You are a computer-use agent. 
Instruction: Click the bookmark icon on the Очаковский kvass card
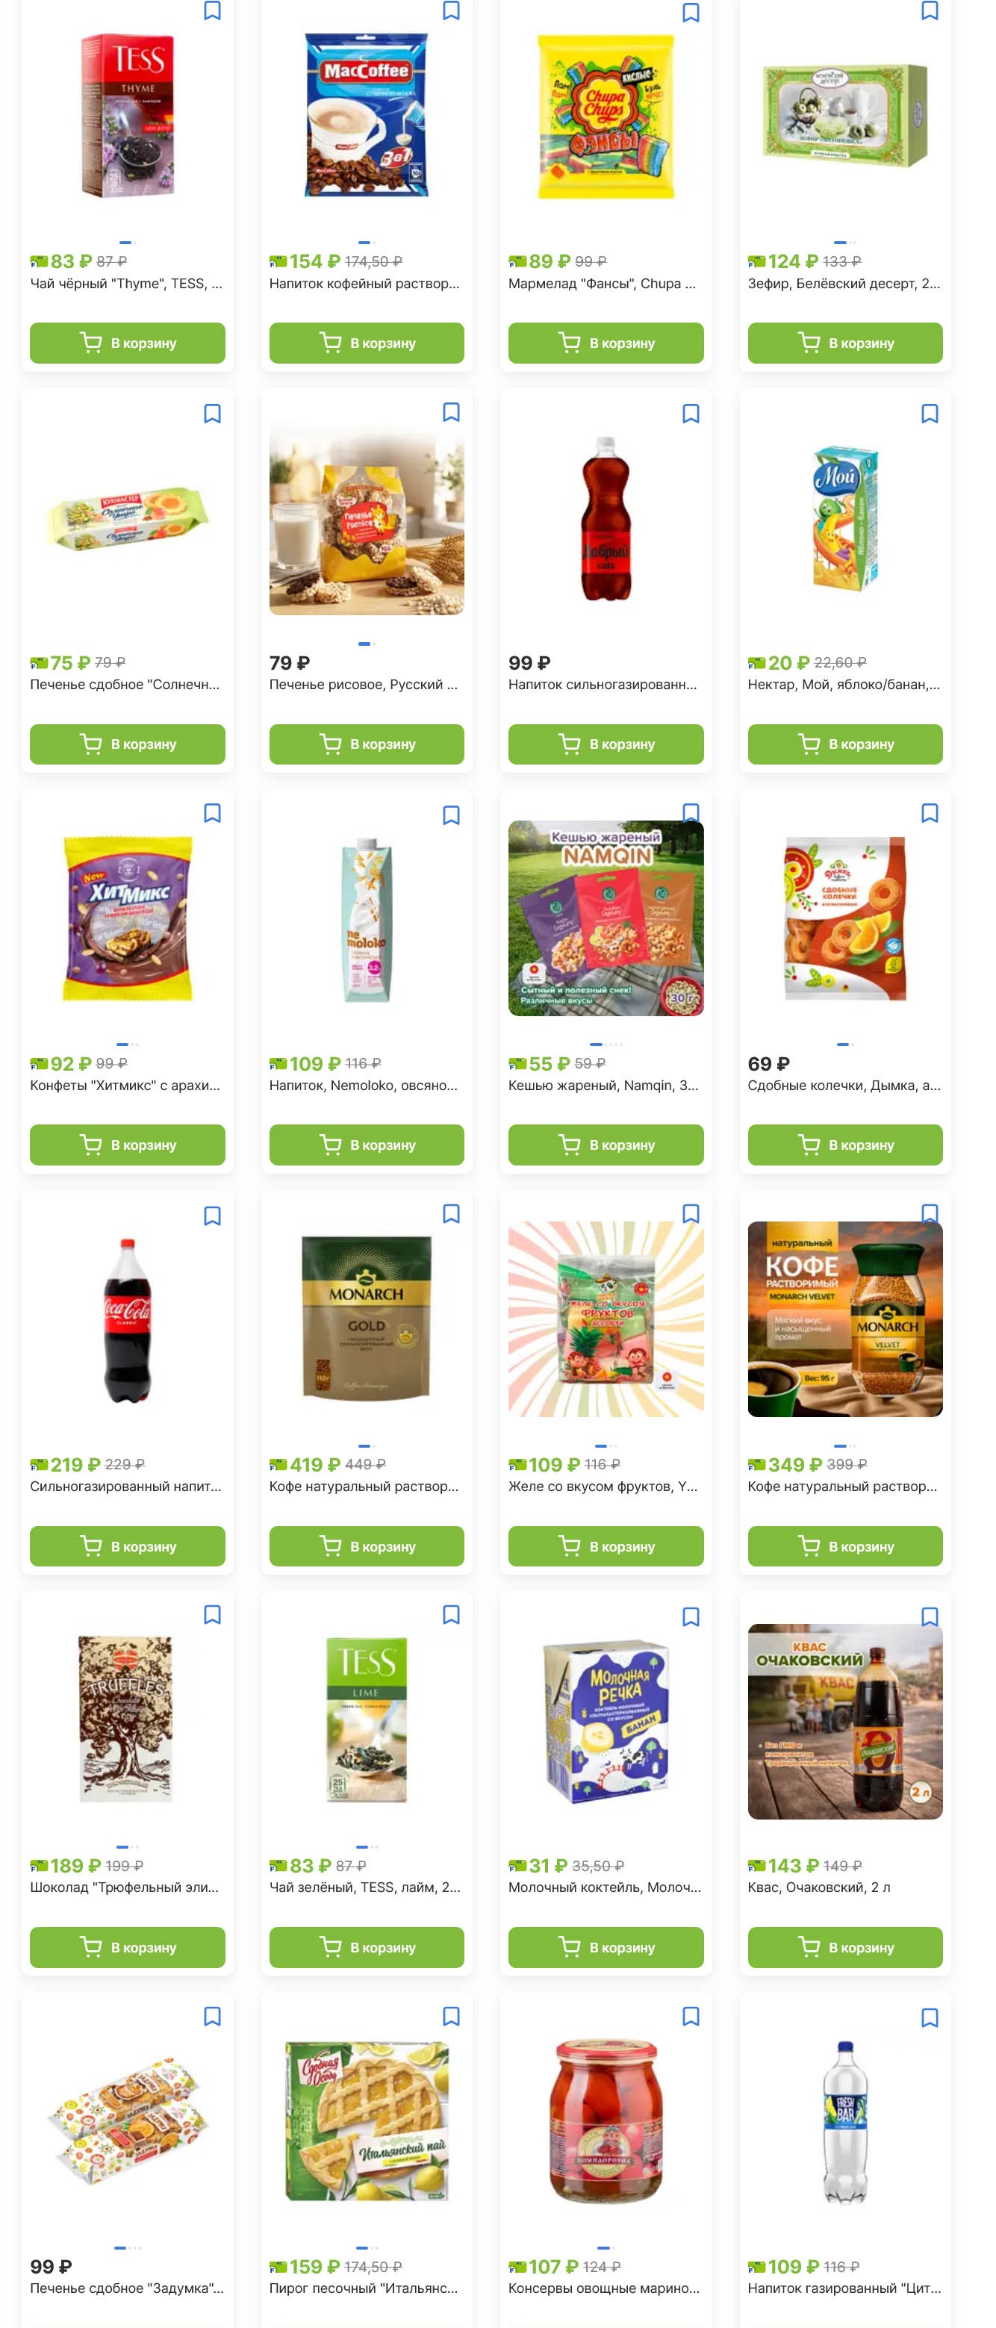coord(929,1616)
